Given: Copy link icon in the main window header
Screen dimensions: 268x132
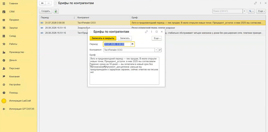Looking at the screenshot, I should pos(256,3).
